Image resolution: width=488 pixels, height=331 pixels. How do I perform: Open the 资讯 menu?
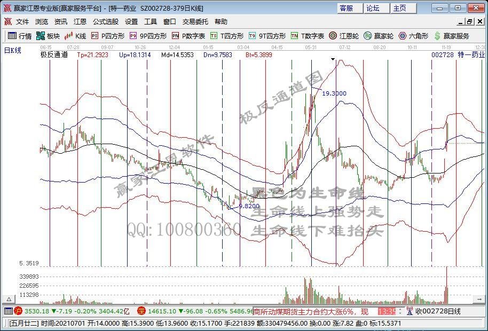pyautogui.click(x=61, y=22)
